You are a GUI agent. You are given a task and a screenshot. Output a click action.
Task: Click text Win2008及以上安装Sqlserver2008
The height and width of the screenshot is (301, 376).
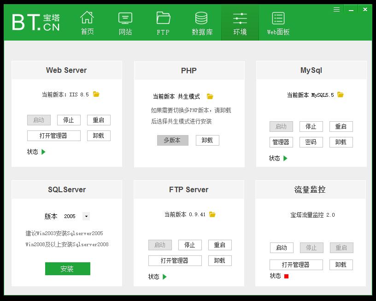67,244
